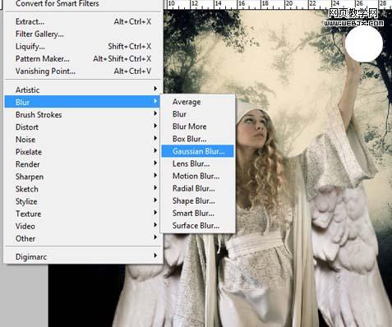Expand the Digimarc submenu arrow
Viewport: 392px width, 327px height.
pos(155,256)
